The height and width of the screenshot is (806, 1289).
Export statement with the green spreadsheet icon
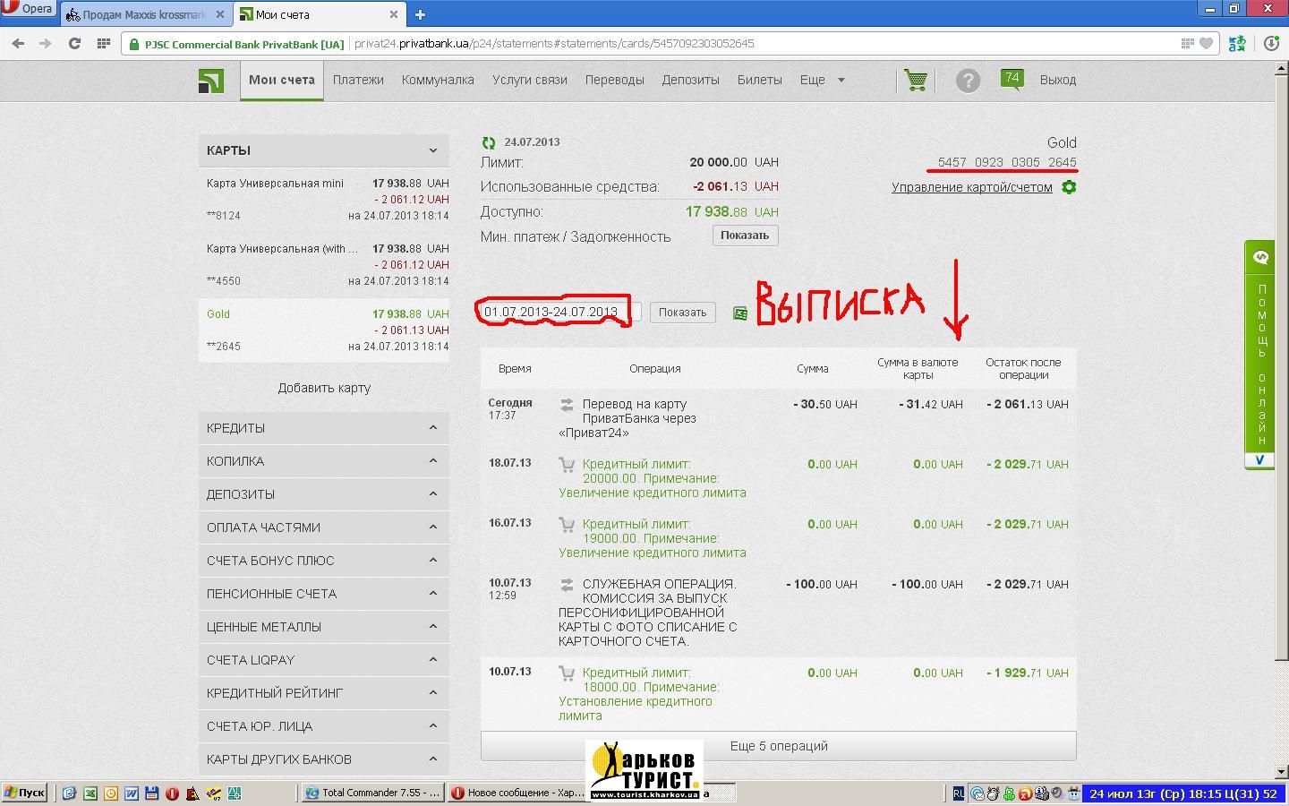(740, 313)
